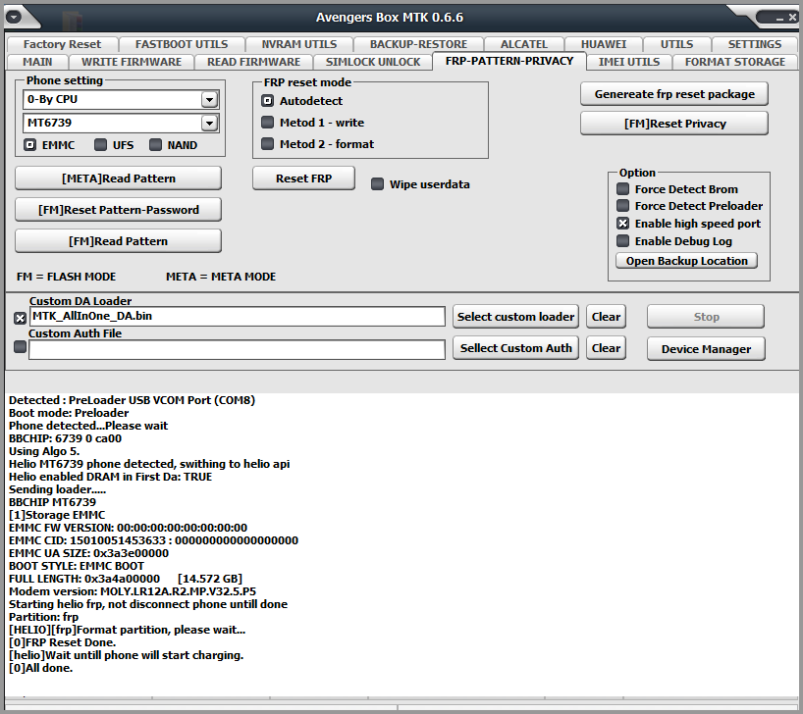Select the NAND storage option
This screenshot has width=803, height=714.
click(155, 145)
